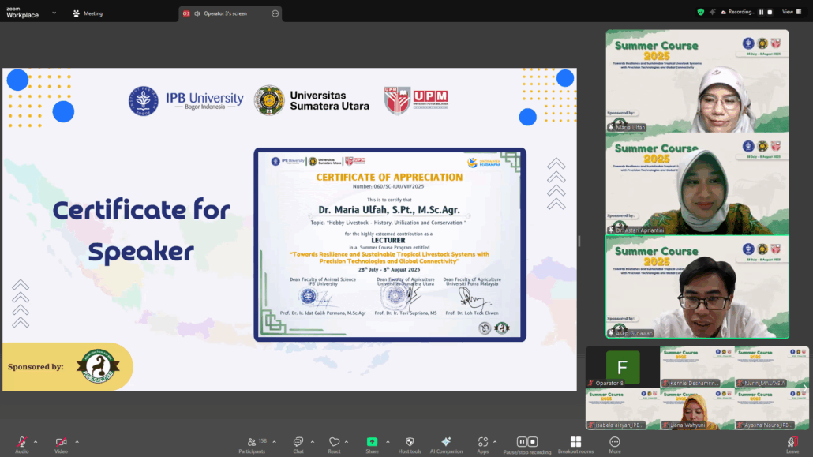
Task: Pause the recording in bottom toolbar
Action: tap(522, 442)
